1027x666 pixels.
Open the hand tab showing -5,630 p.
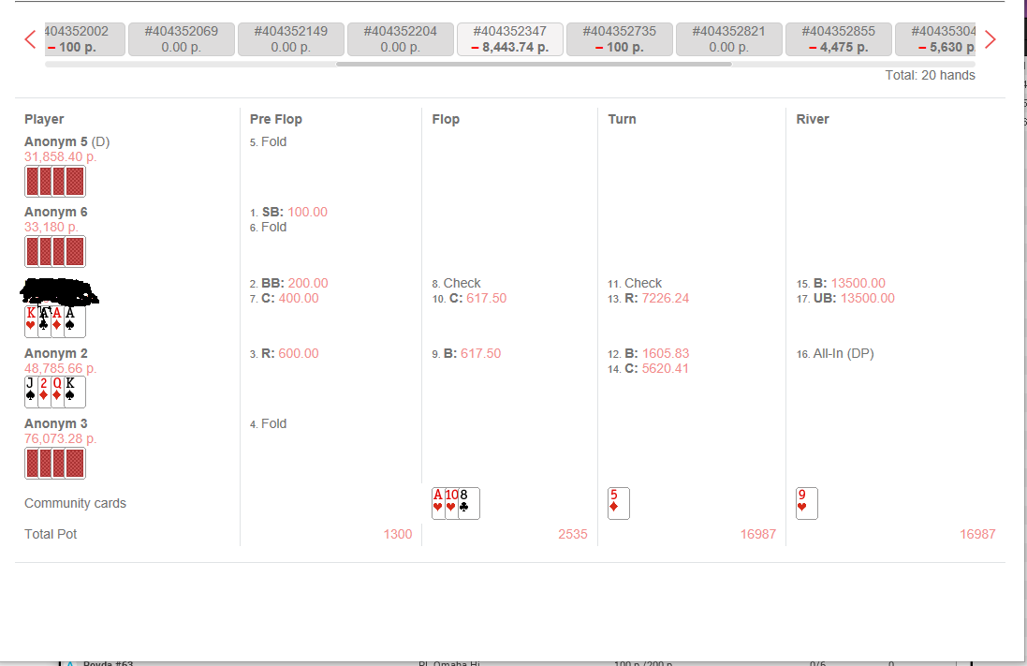[935, 39]
